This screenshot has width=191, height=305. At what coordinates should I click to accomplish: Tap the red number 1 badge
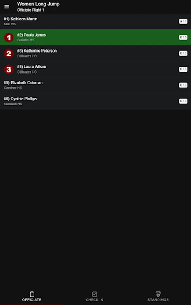9,38
